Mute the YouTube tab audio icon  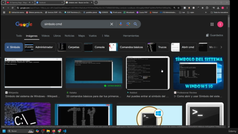[x=30, y=3]
